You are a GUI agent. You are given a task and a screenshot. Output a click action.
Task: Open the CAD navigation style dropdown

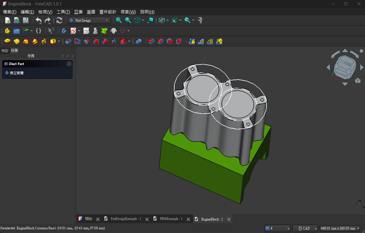305,228
